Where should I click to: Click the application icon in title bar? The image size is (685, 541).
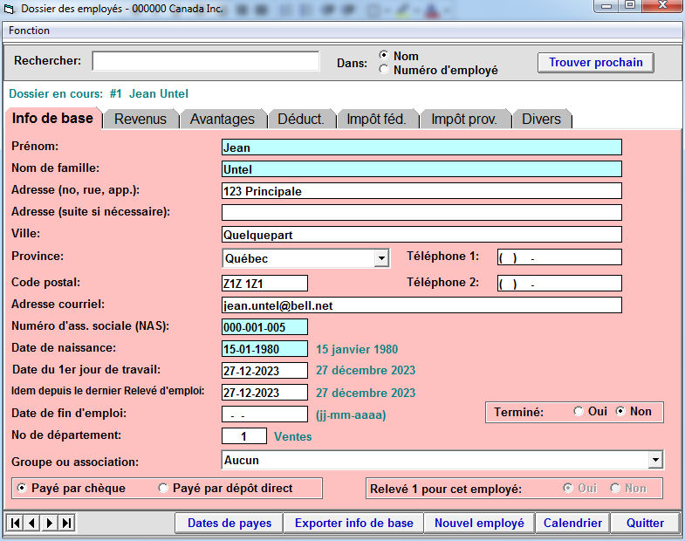(x=10, y=8)
